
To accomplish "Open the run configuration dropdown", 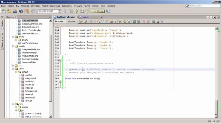I will (60, 11).
